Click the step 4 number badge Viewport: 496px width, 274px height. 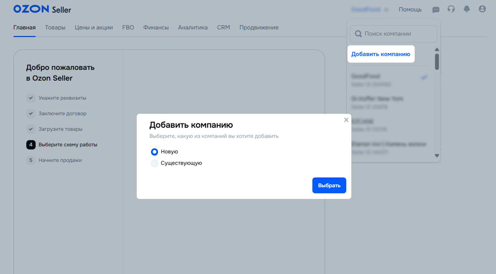pyautogui.click(x=31, y=145)
